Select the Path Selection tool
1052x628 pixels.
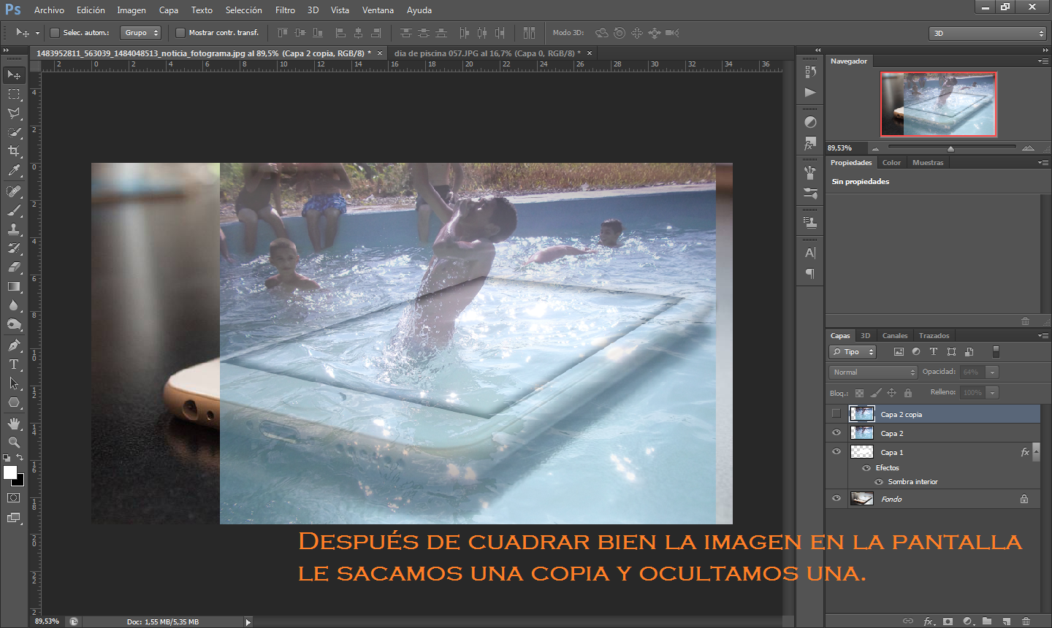[x=14, y=383]
